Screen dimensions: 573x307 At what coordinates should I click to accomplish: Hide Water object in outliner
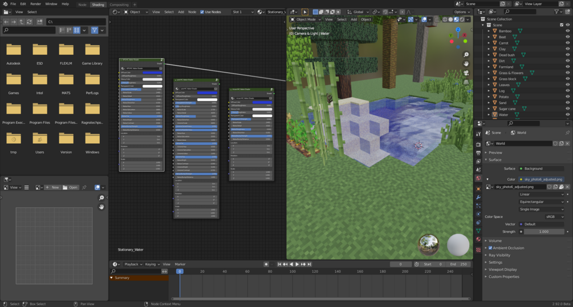[x=567, y=115]
